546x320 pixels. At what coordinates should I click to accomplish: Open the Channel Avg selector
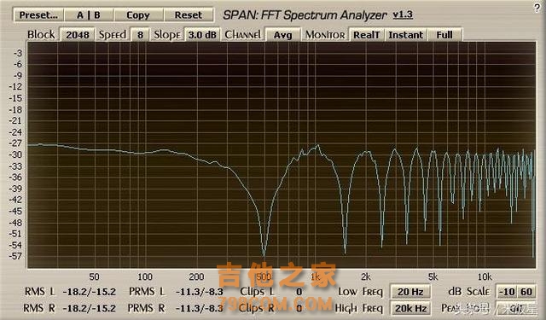[282, 35]
